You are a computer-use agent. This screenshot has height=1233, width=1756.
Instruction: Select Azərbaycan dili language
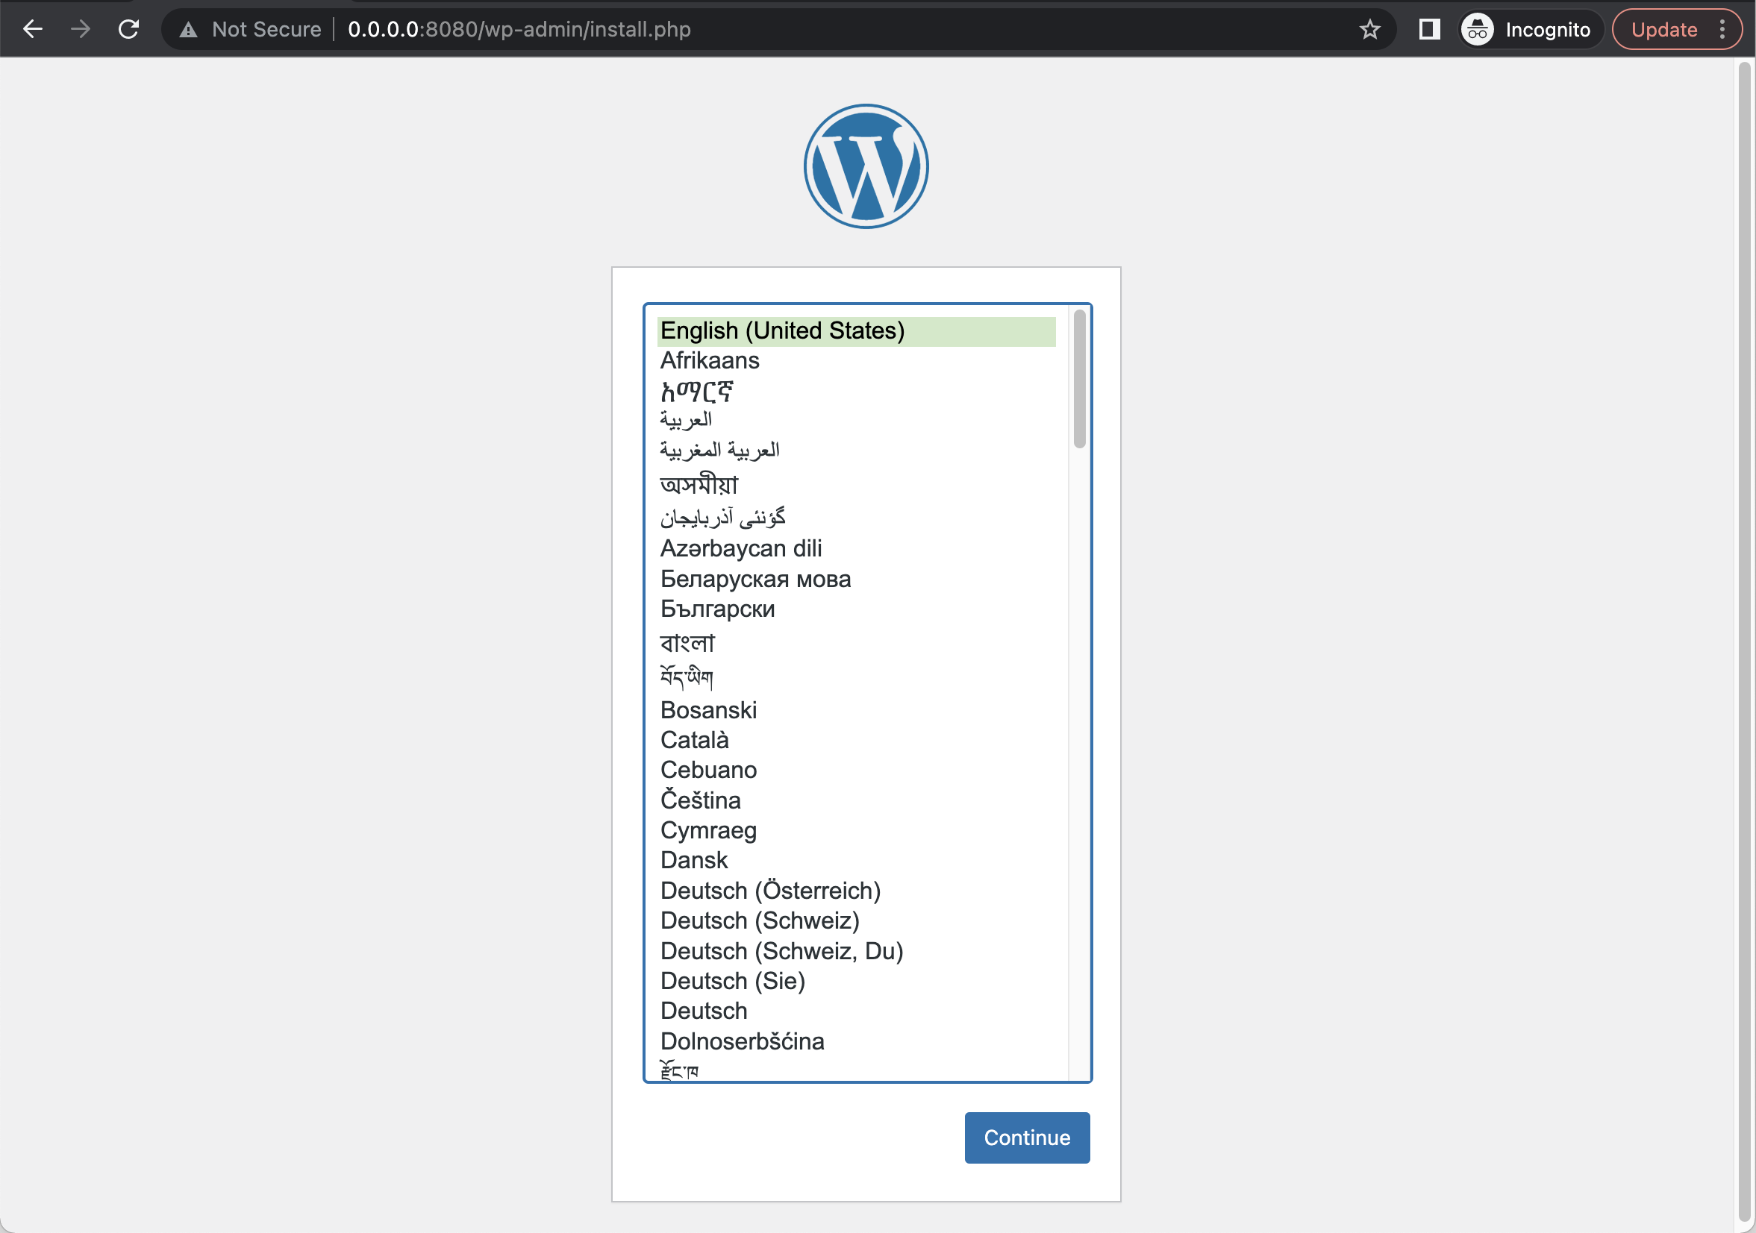(x=856, y=549)
